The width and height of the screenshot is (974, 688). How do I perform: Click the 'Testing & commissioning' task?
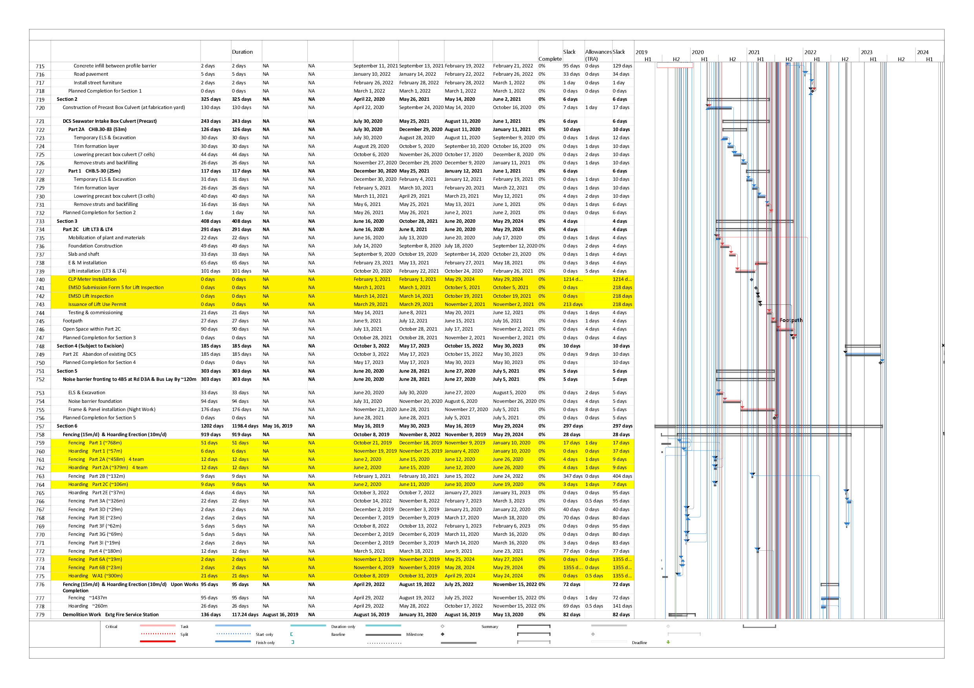coord(95,312)
